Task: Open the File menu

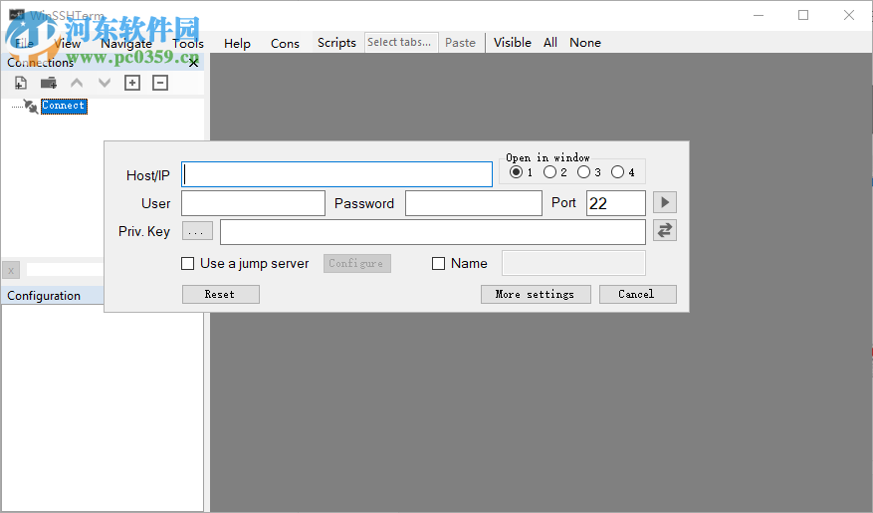Action: click(24, 43)
